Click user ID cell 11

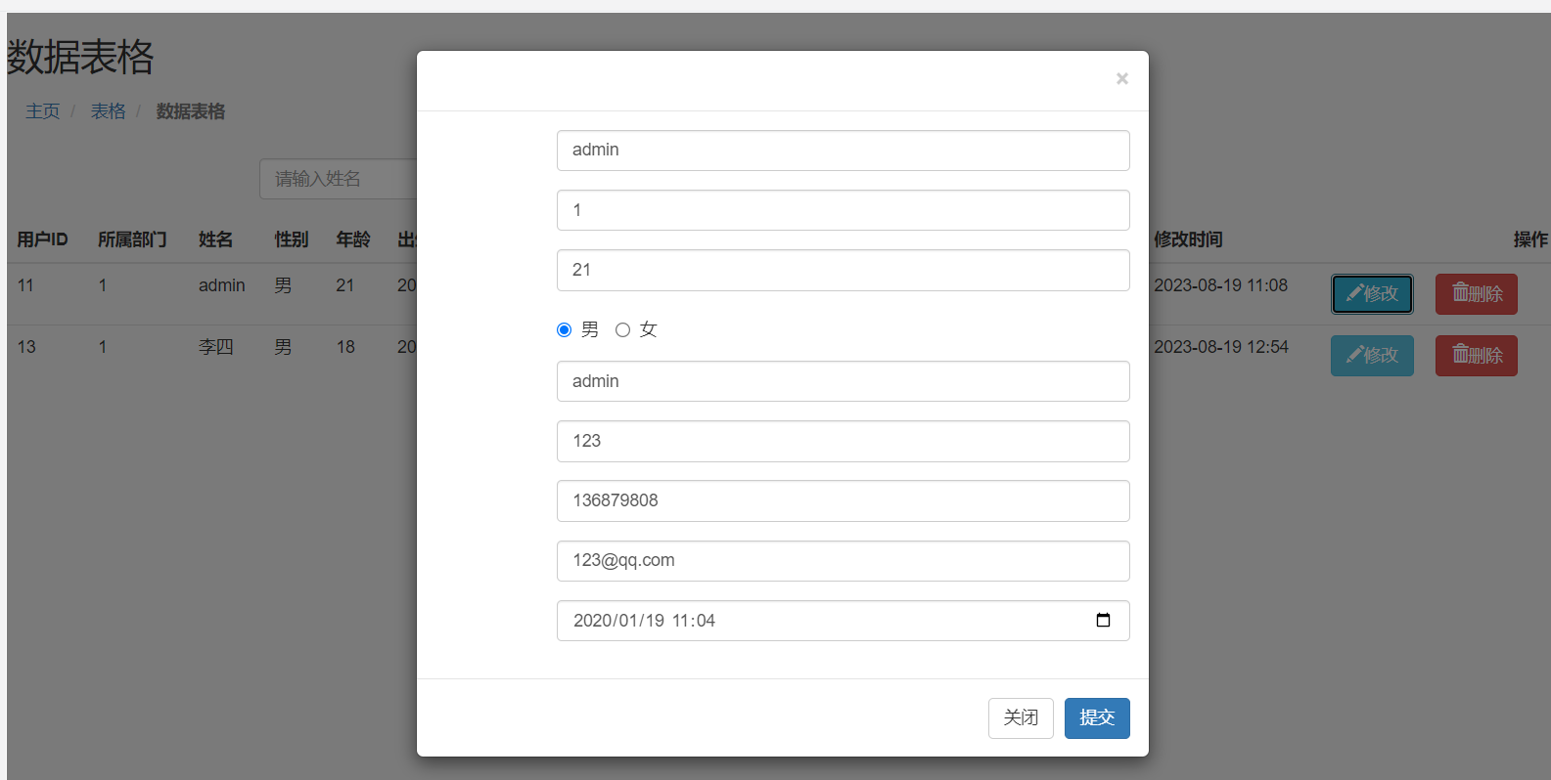25,285
